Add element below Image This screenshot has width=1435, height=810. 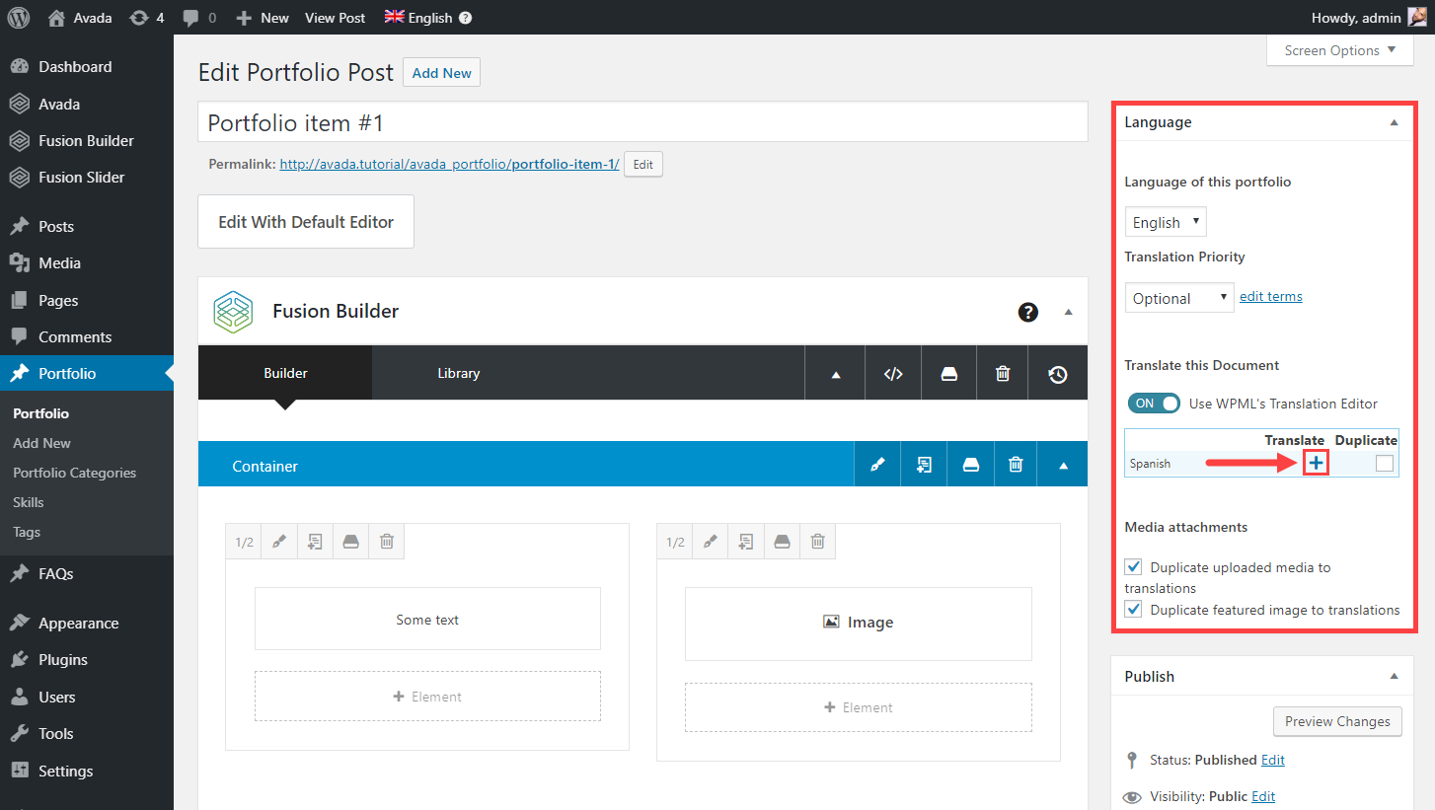[x=859, y=707]
